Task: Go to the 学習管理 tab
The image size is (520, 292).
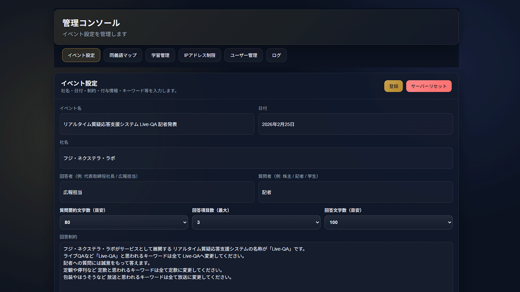Action: tap(160, 55)
